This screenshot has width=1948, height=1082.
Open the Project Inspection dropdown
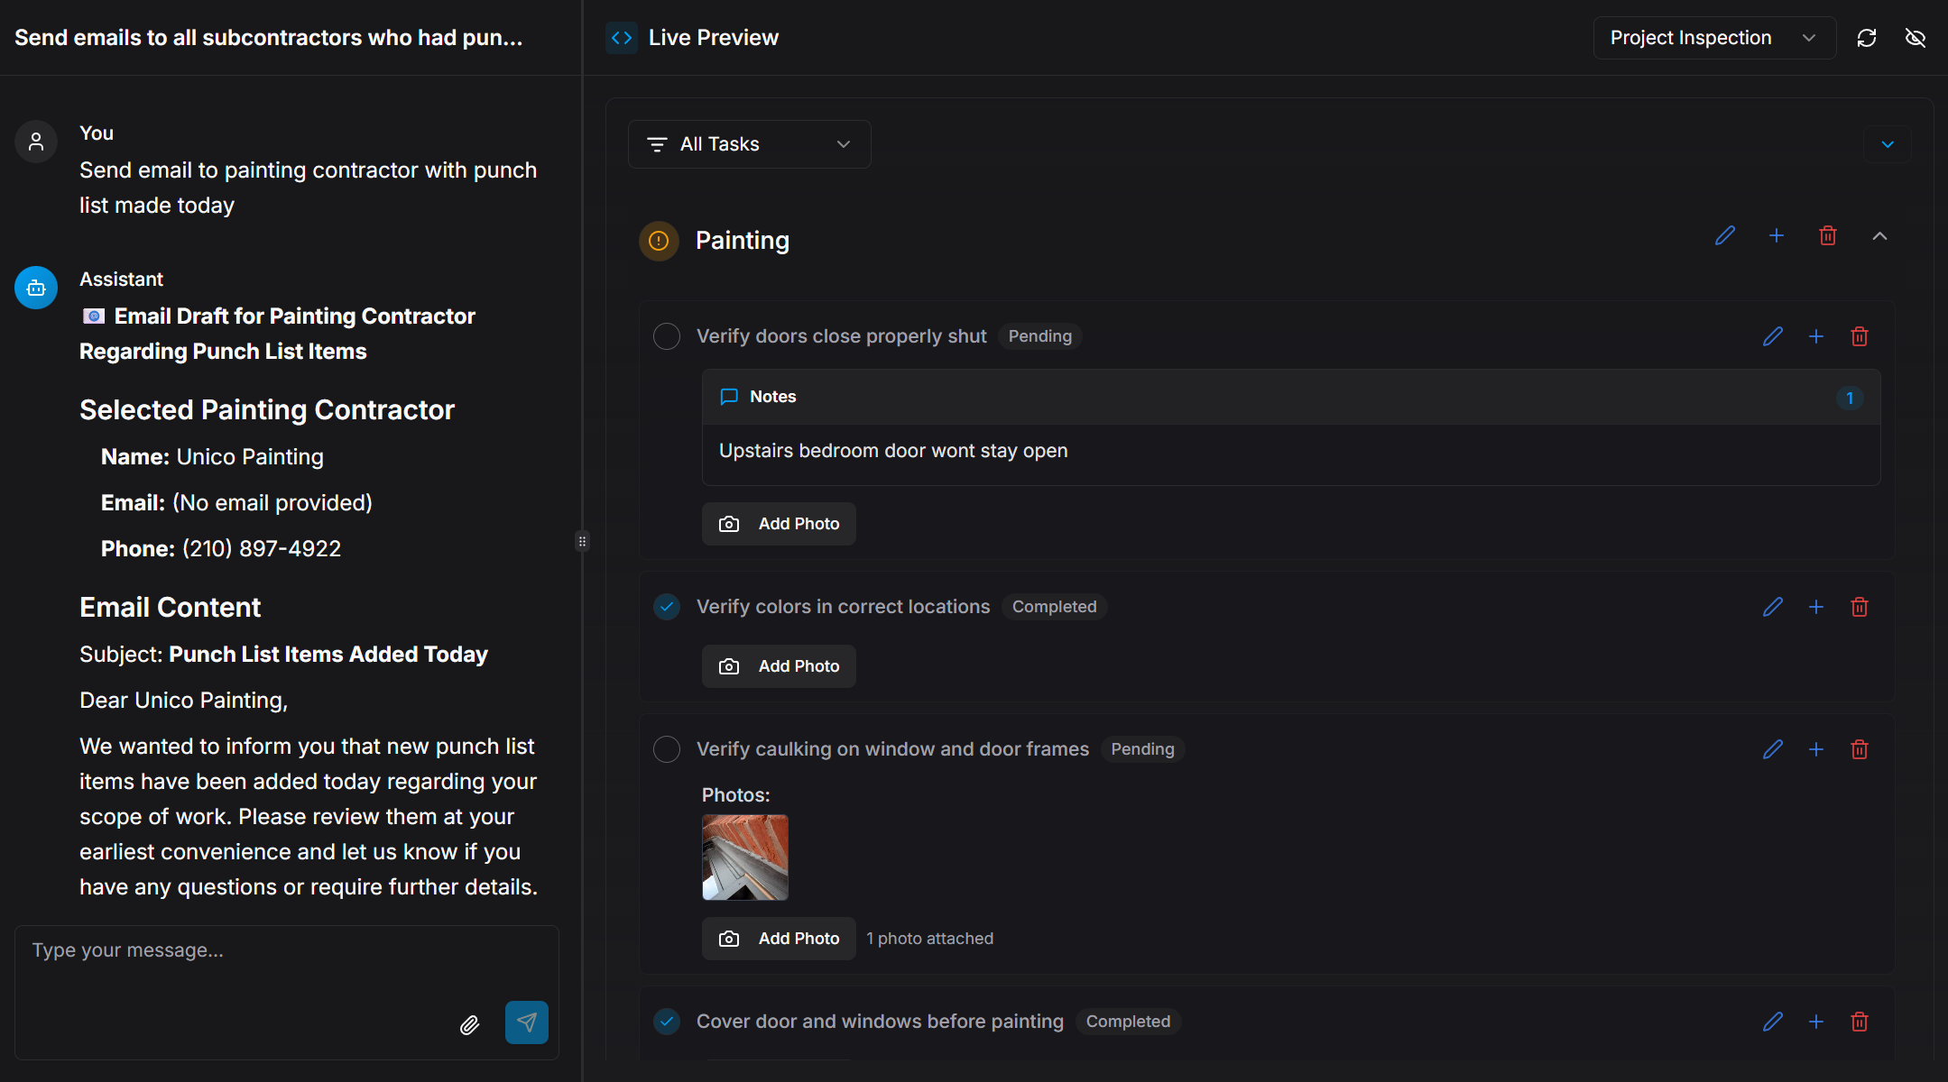coord(1714,38)
